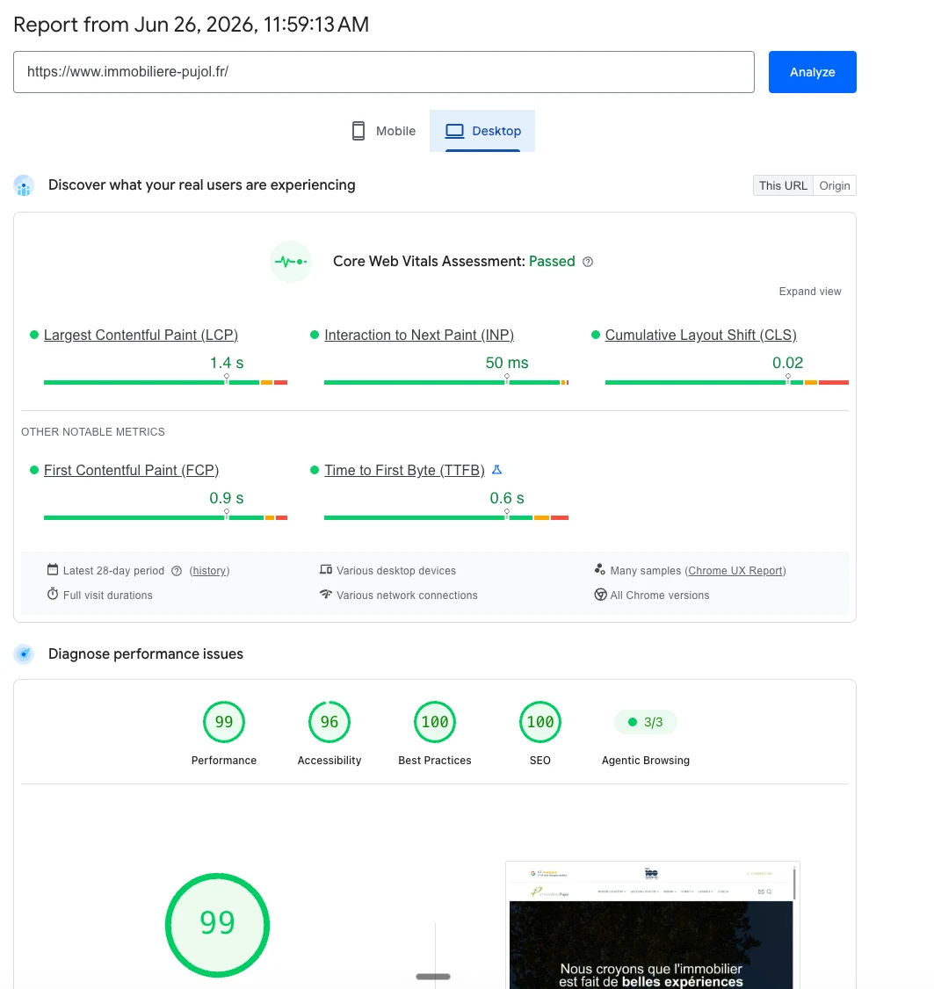Viewport: 934px width, 989px height.
Task: Click the stopwatch icon by Full visit durations
Action: 53,594
